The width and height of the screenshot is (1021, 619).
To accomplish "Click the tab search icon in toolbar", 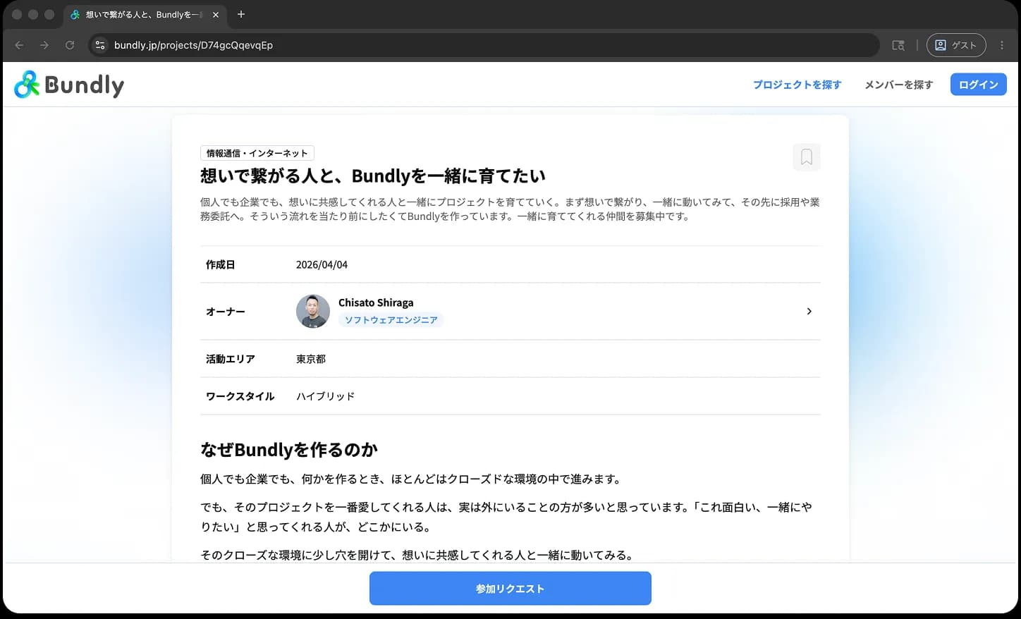I will coord(898,45).
